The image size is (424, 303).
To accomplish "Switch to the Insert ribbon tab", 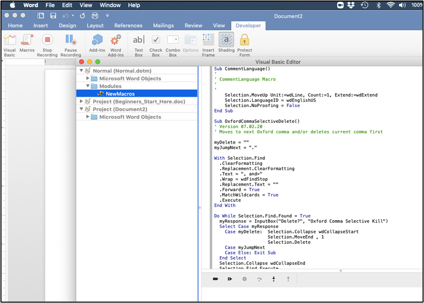I will [40, 25].
